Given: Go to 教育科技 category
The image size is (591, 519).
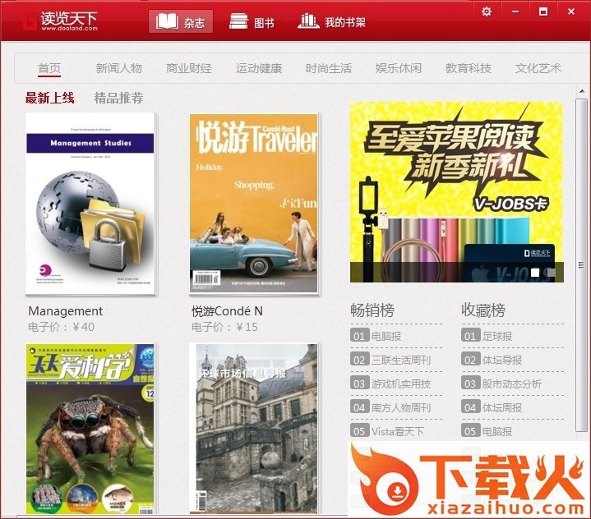Looking at the screenshot, I should (469, 68).
